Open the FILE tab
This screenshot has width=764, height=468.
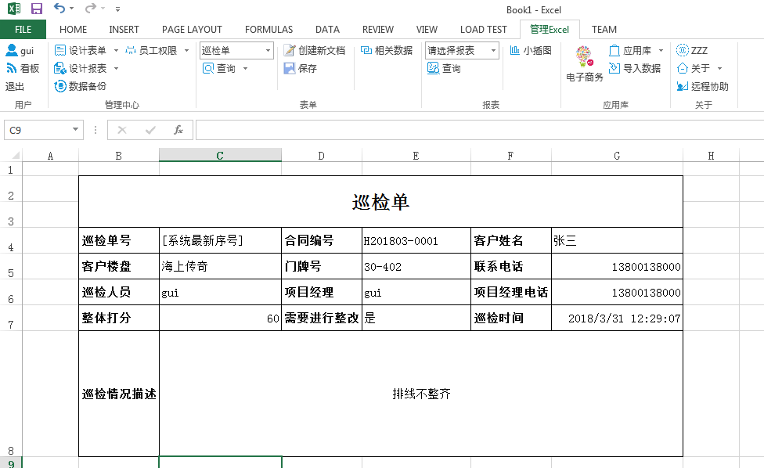(23, 29)
